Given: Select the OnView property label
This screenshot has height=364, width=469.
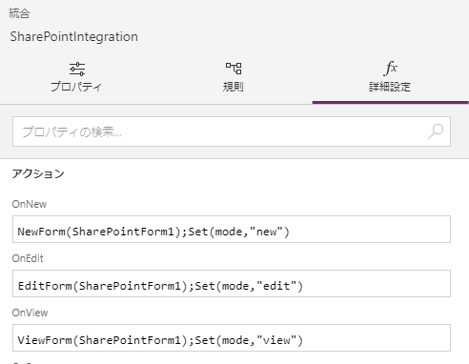Looking at the screenshot, I should (30, 313).
